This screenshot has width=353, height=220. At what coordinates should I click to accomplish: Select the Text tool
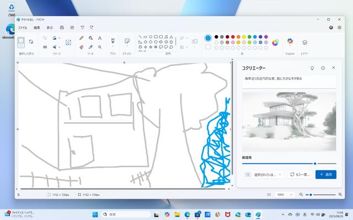click(x=99, y=38)
